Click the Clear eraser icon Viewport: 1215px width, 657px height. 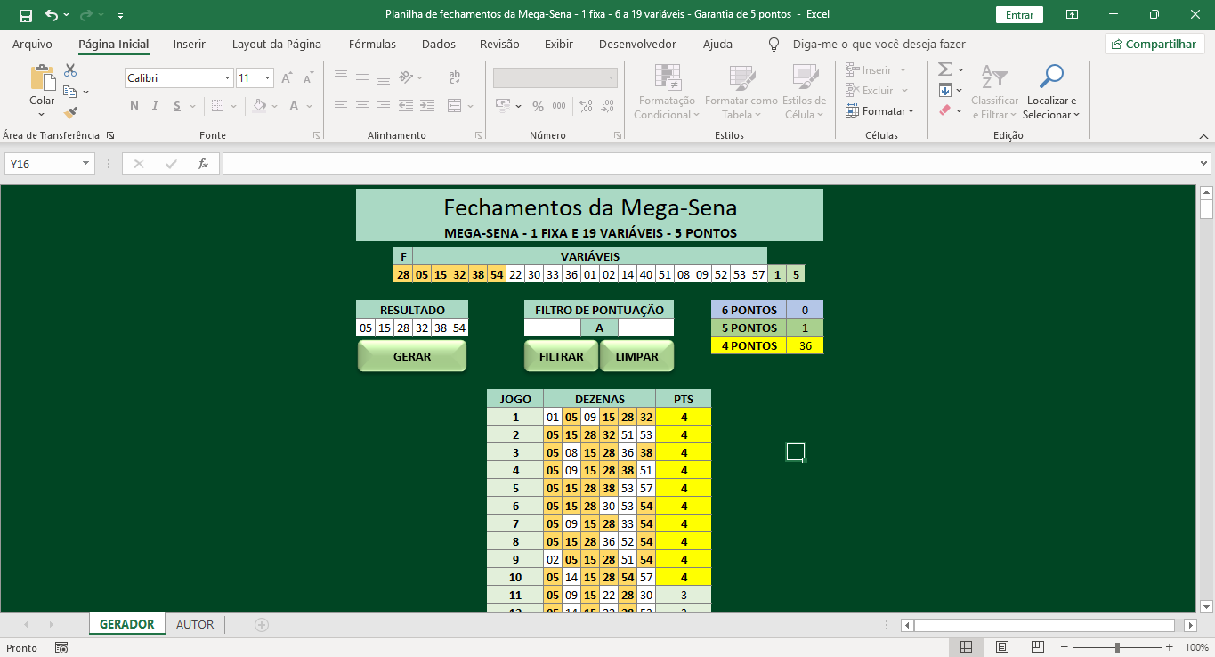(944, 111)
